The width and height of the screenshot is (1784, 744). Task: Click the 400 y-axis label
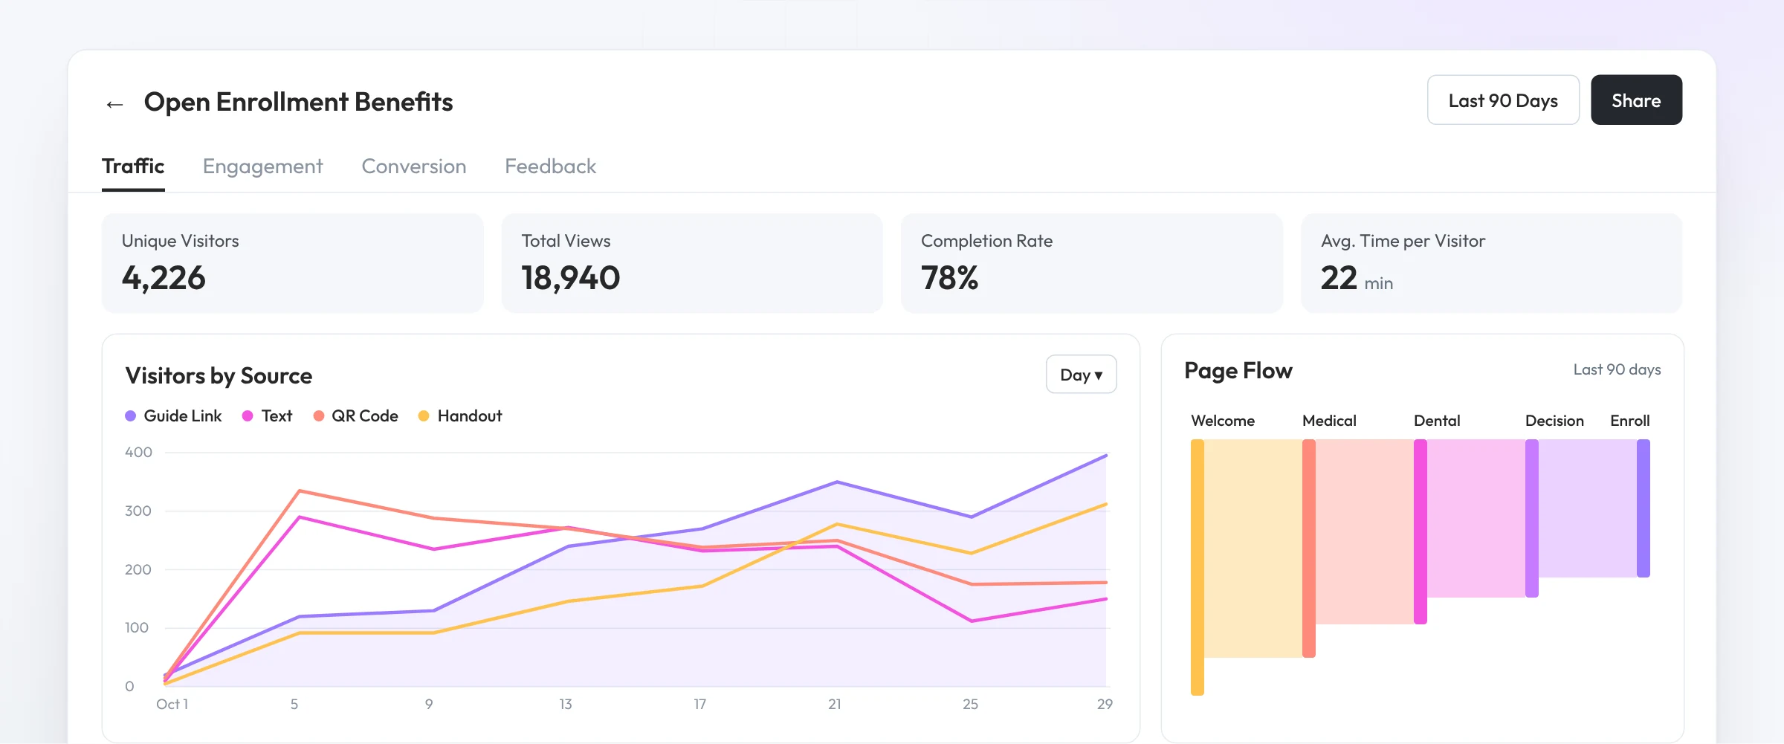point(138,452)
